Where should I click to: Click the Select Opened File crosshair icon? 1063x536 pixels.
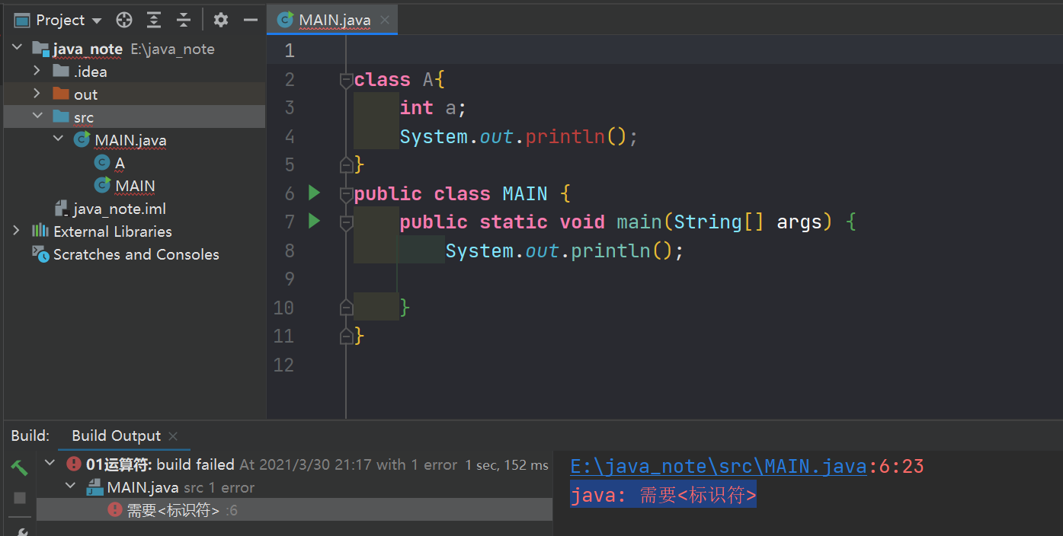(123, 20)
